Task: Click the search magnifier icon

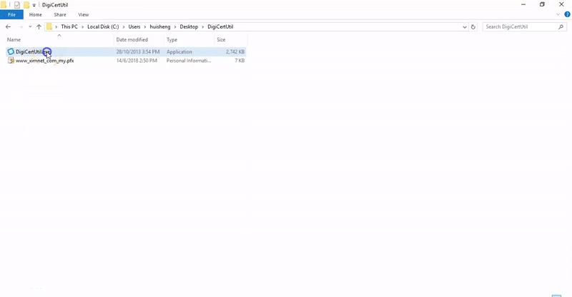Action: coord(561,26)
